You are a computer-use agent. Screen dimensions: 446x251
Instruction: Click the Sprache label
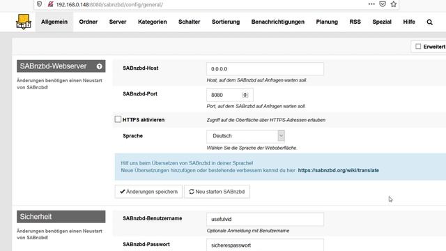pyautogui.click(x=133, y=136)
